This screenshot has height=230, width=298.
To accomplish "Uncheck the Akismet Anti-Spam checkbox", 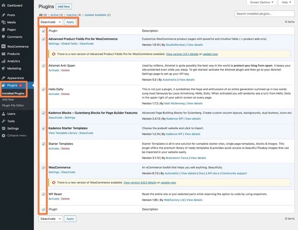I will [x=44, y=66].
